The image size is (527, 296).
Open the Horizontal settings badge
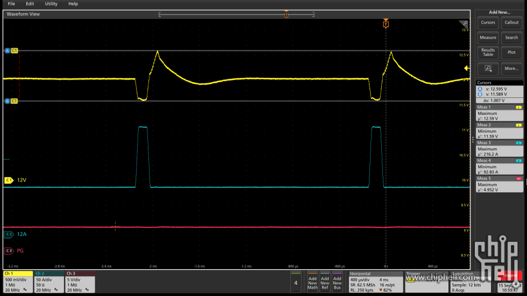tap(376, 282)
